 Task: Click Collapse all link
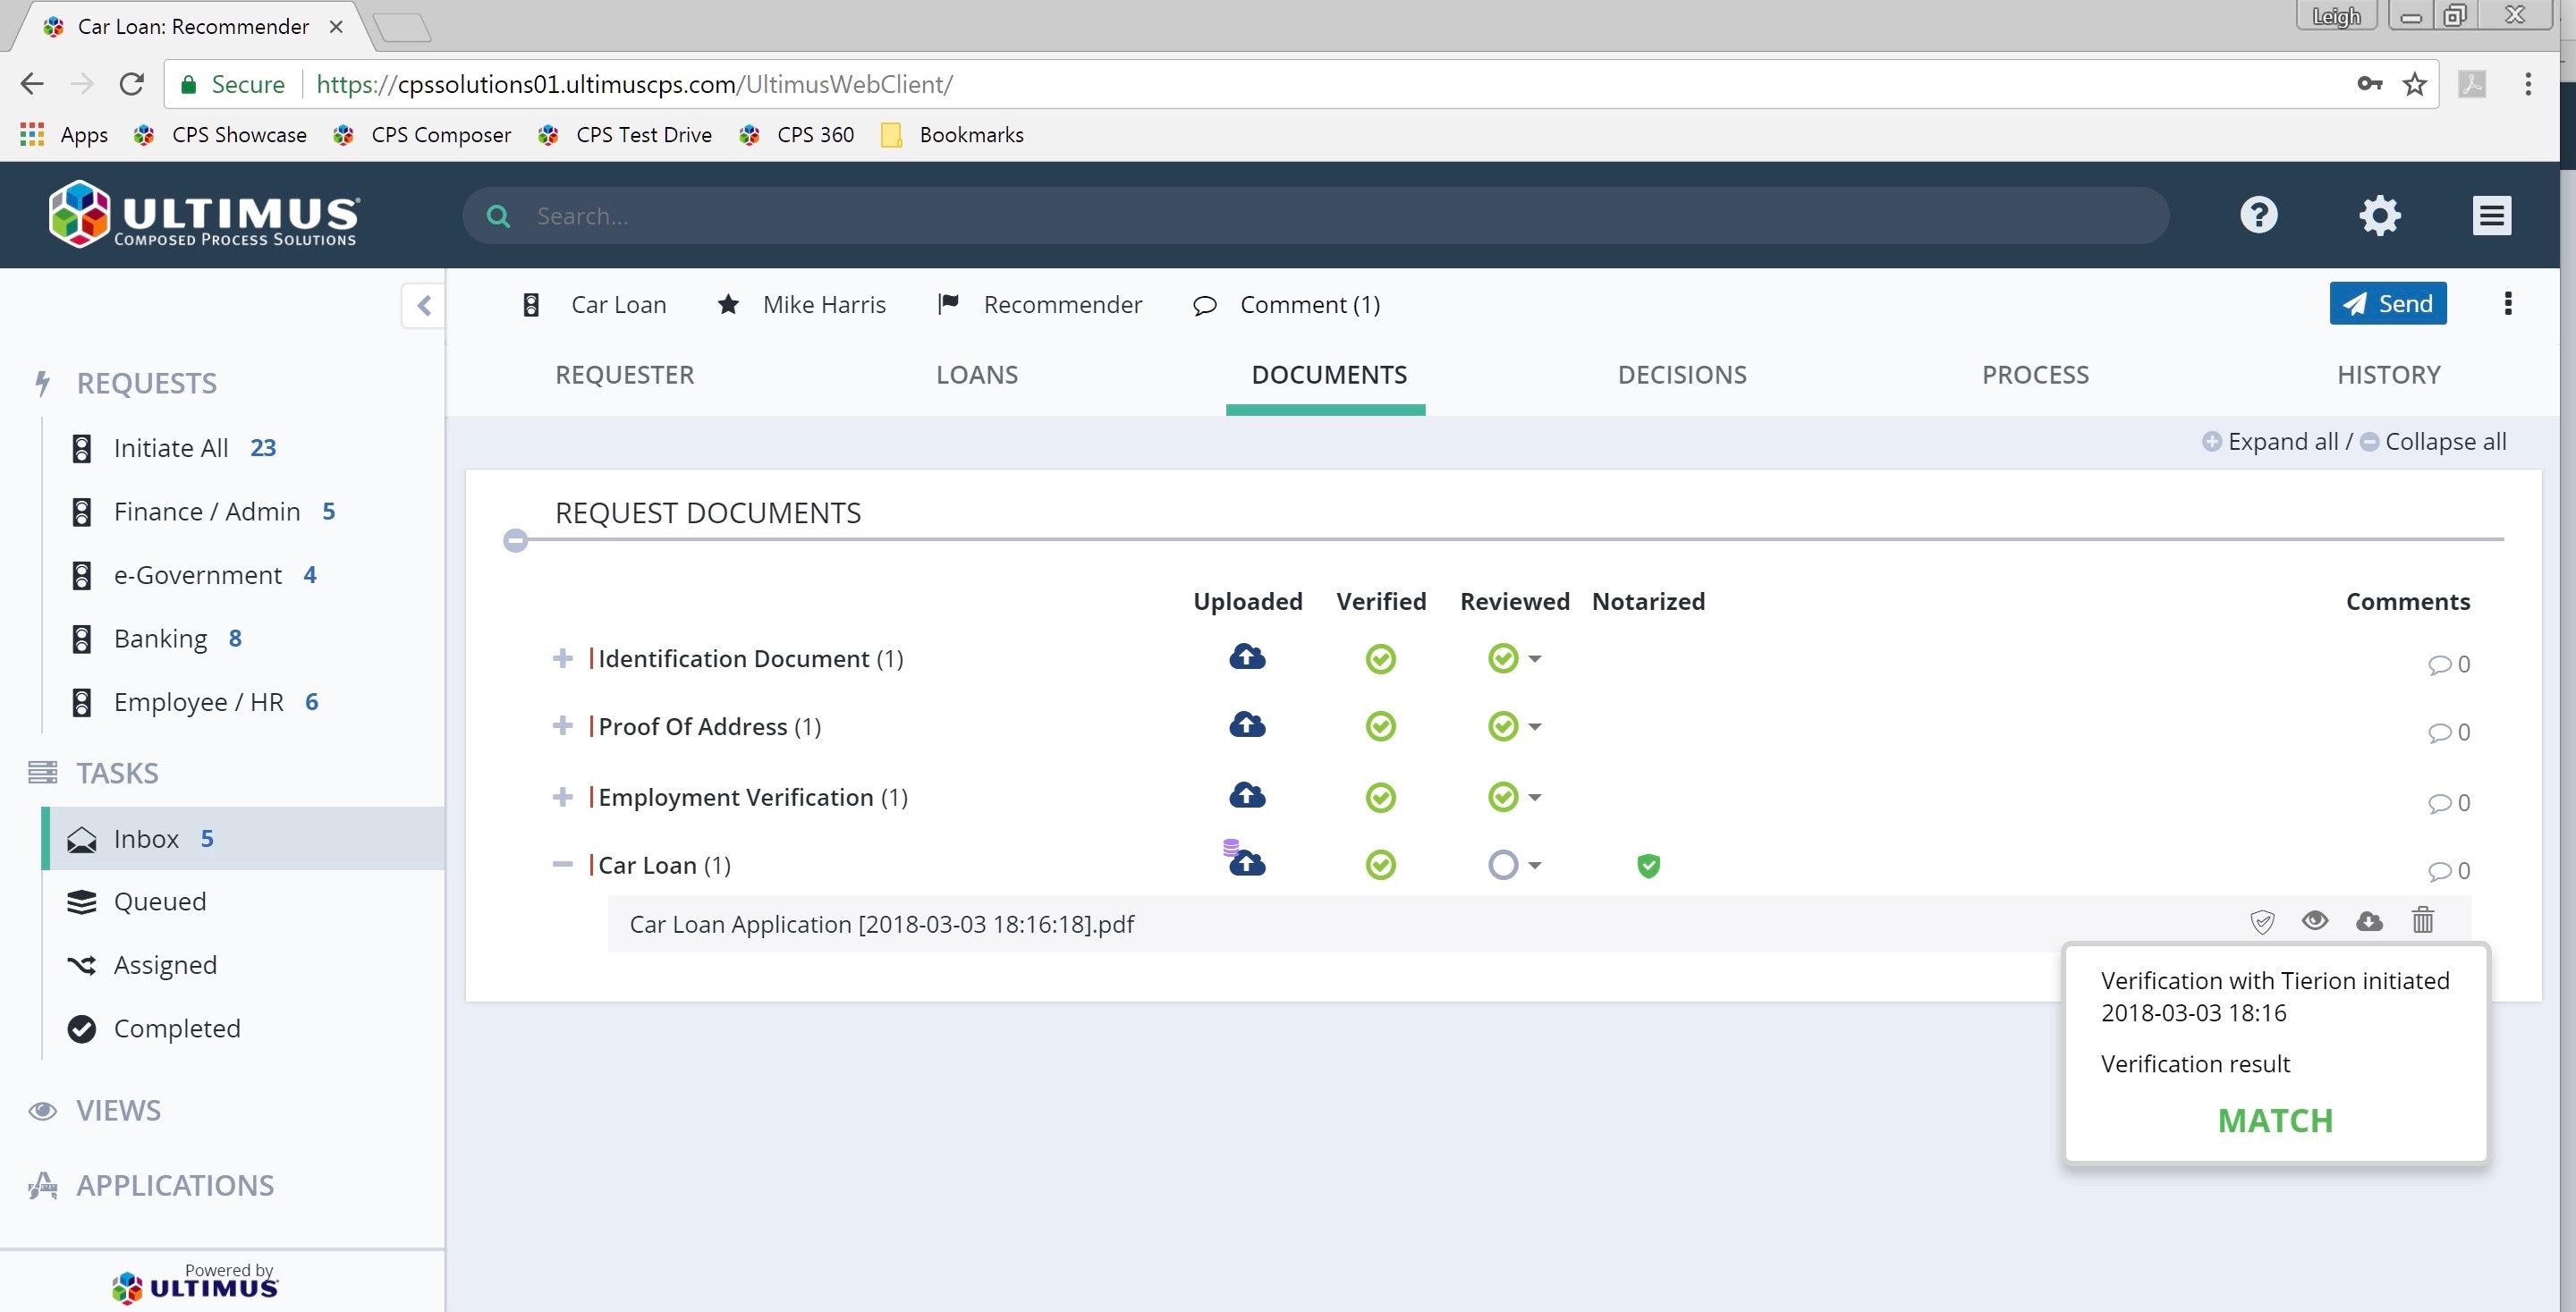[x=2433, y=441]
